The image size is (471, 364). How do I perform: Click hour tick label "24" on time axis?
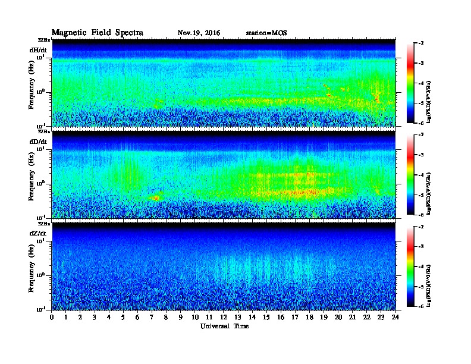coord(395,317)
